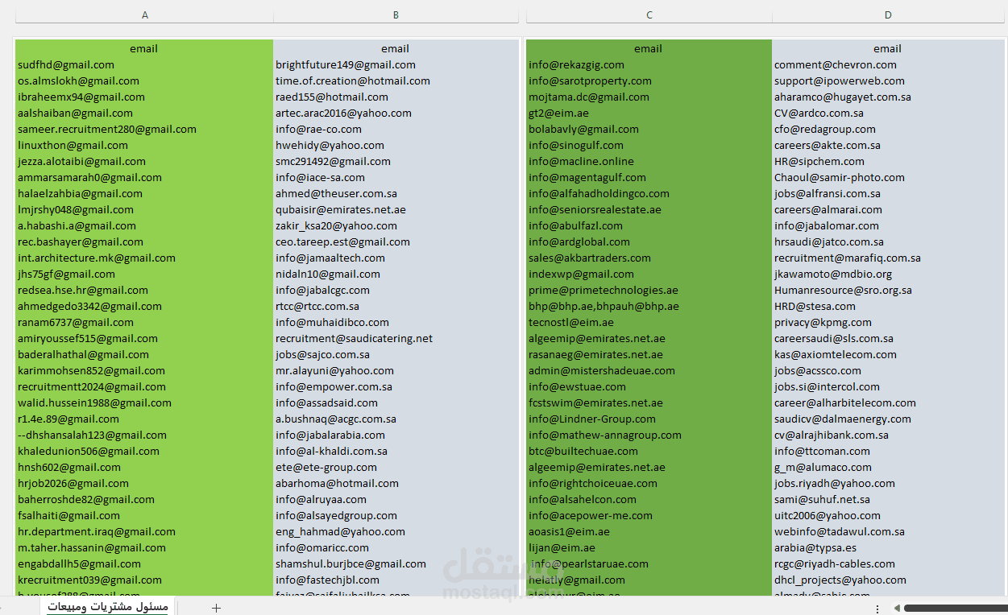
Task: Click cell Chaoul@samir-photo.com
Action: pyautogui.click(x=888, y=177)
